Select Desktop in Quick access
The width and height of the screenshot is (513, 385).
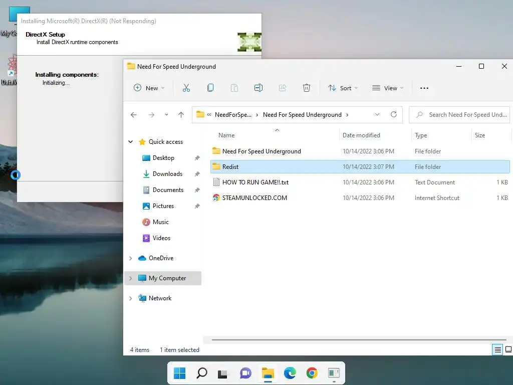click(x=163, y=158)
